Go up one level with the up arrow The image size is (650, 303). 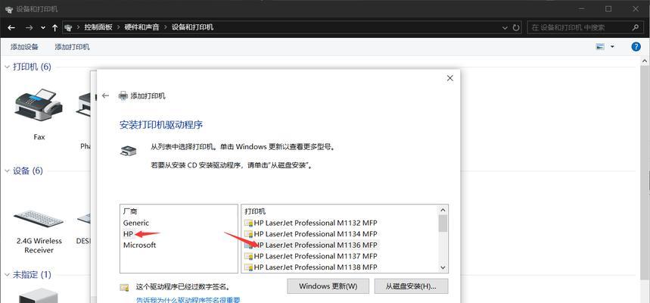pyautogui.click(x=54, y=28)
